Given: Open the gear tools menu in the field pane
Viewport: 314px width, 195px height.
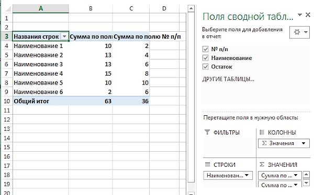Looking at the screenshot, I should tap(299, 32).
